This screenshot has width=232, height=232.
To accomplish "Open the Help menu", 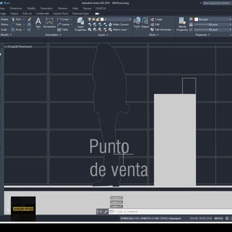I will (x=75, y=9).
